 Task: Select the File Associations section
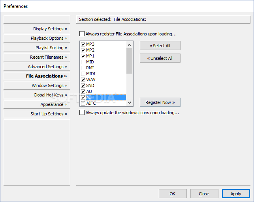pyautogui.click(x=37, y=76)
